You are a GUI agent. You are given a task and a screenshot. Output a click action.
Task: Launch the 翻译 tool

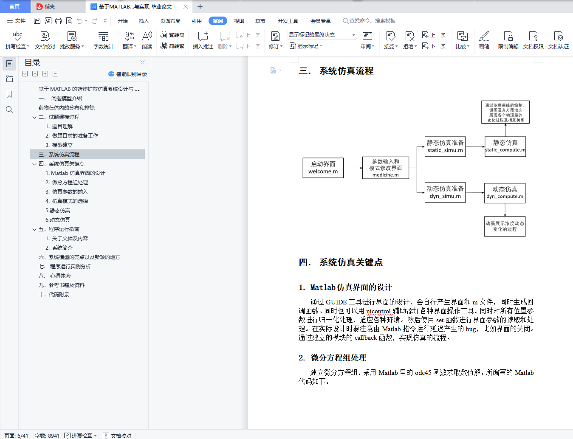click(x=130, y=40)
